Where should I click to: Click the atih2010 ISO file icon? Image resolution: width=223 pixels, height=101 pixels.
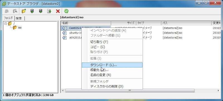pyautogui.click(x=65, y=37)
